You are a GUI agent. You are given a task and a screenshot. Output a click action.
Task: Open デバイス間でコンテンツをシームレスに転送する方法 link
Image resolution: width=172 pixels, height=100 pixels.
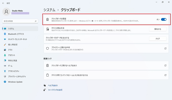[x=106, y=75]
